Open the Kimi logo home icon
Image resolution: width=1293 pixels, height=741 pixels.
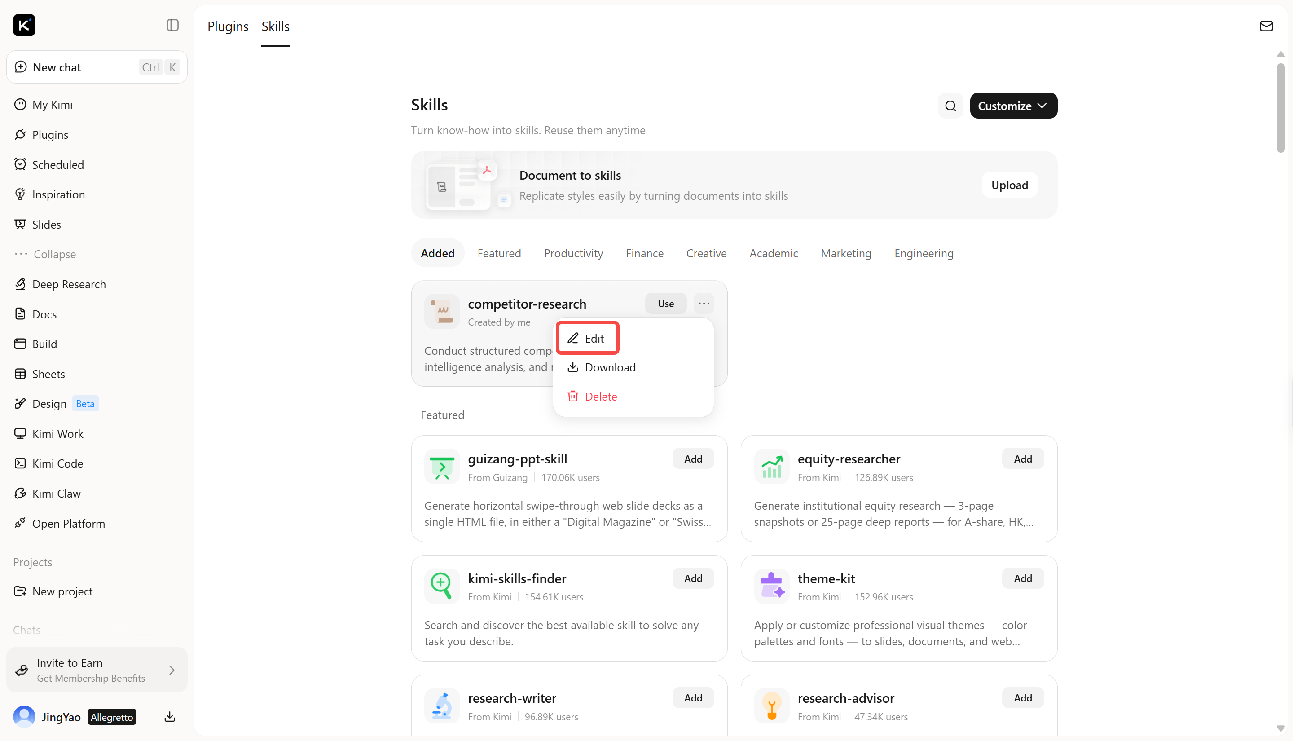click(24, 25)
